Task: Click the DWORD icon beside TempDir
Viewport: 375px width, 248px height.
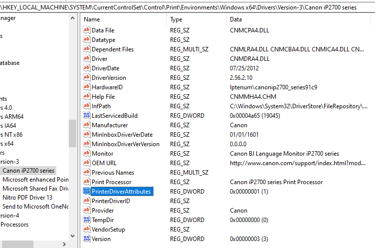Action: pos(87,220)
